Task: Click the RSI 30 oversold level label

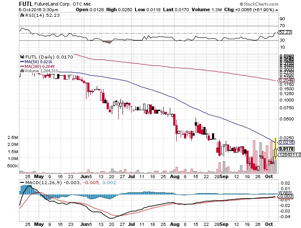Action: point(282,40)
